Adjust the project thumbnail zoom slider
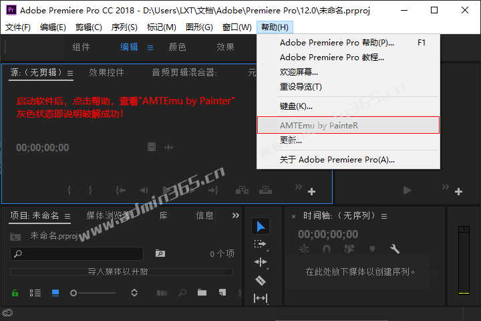 93,293
